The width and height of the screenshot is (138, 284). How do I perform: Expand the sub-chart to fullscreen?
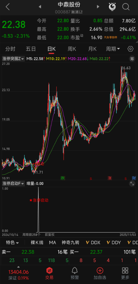coord(132,184)
